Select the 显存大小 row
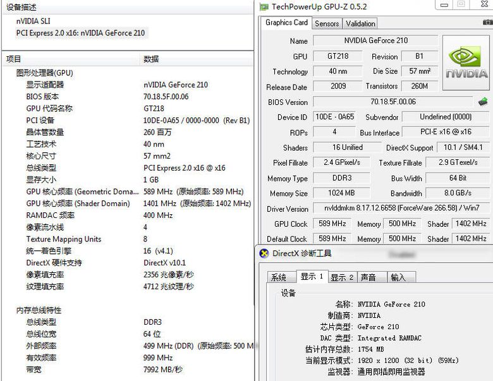Screen dimensions: 493x381 click(128, 180)
